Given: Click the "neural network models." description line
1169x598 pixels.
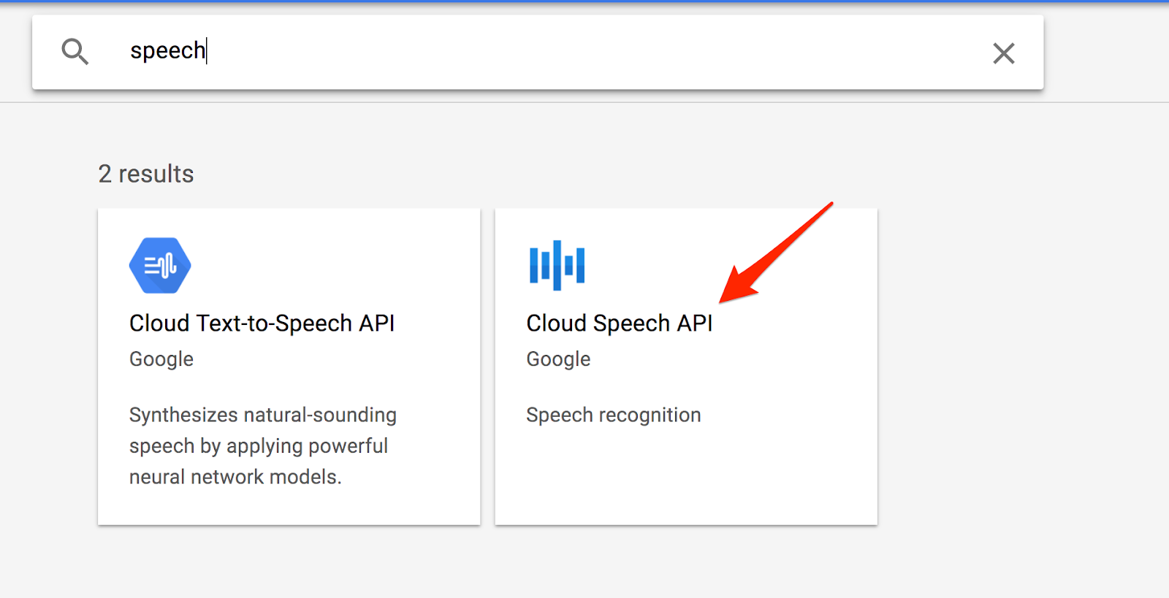Looking at the screenshot, I should pos(235,477).
